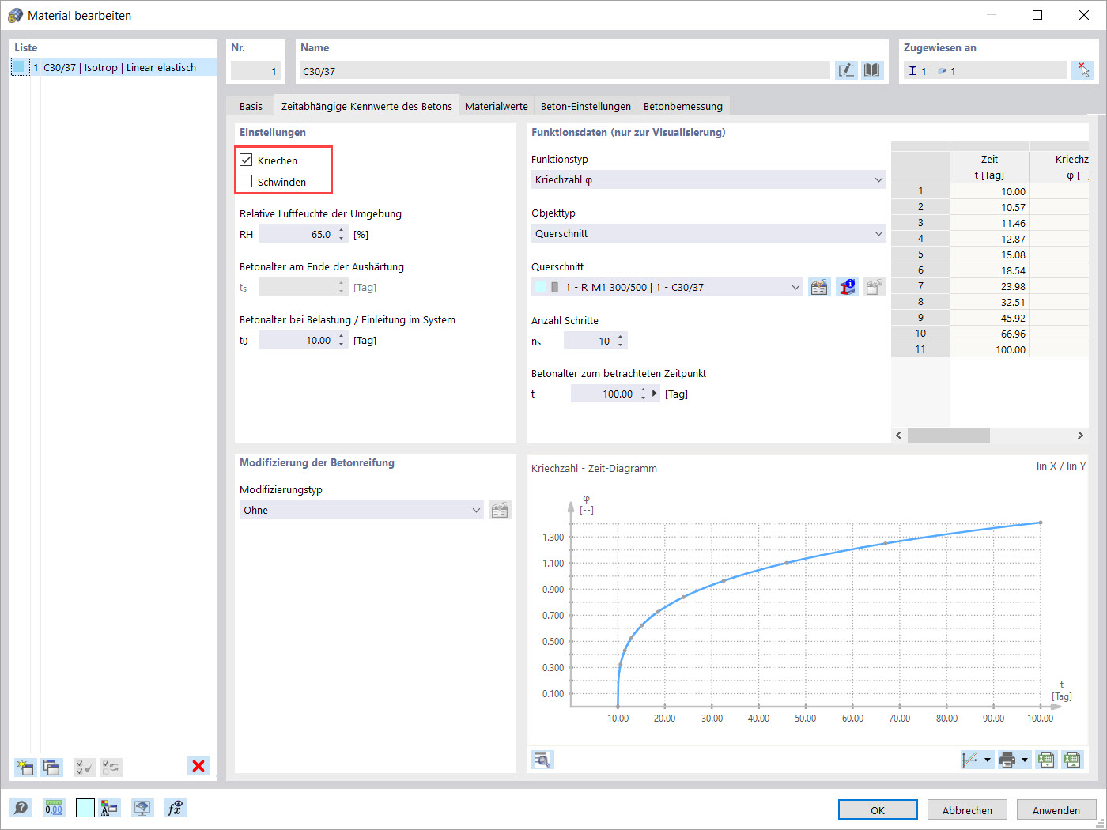1107x830 pixels.
Task: Click the cross-section info icon
Action: pos(847,287)
